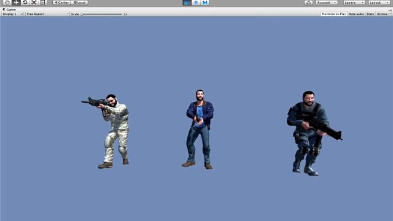Select the Move tool
The image size is (393, 221).
(16, 2)
